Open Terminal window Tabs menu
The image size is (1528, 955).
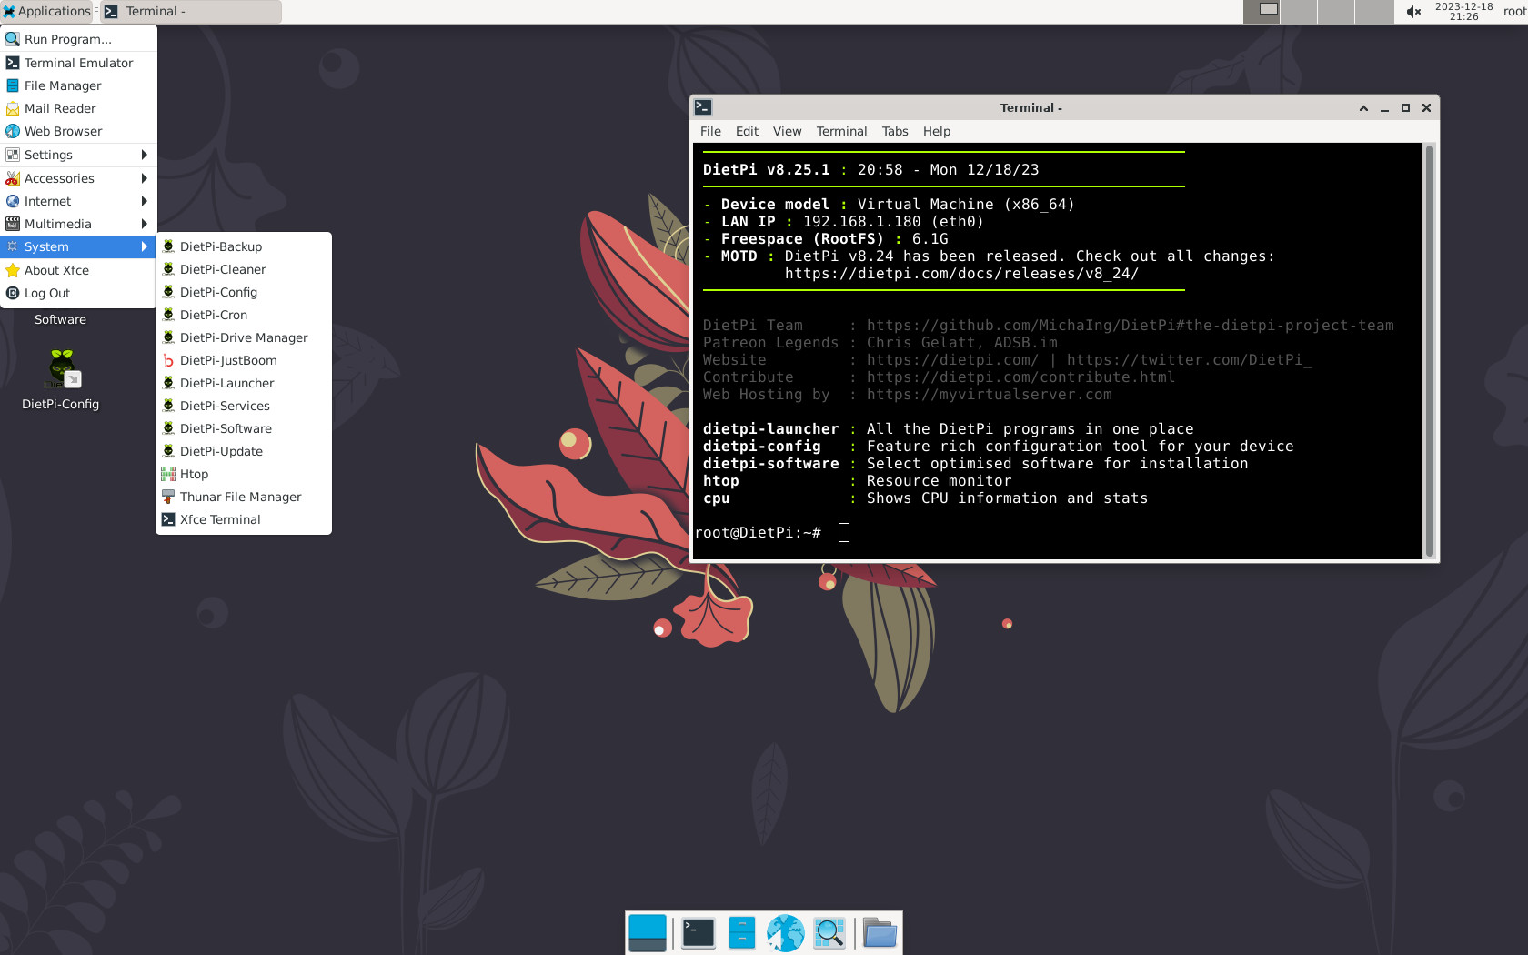click(895, 131)
